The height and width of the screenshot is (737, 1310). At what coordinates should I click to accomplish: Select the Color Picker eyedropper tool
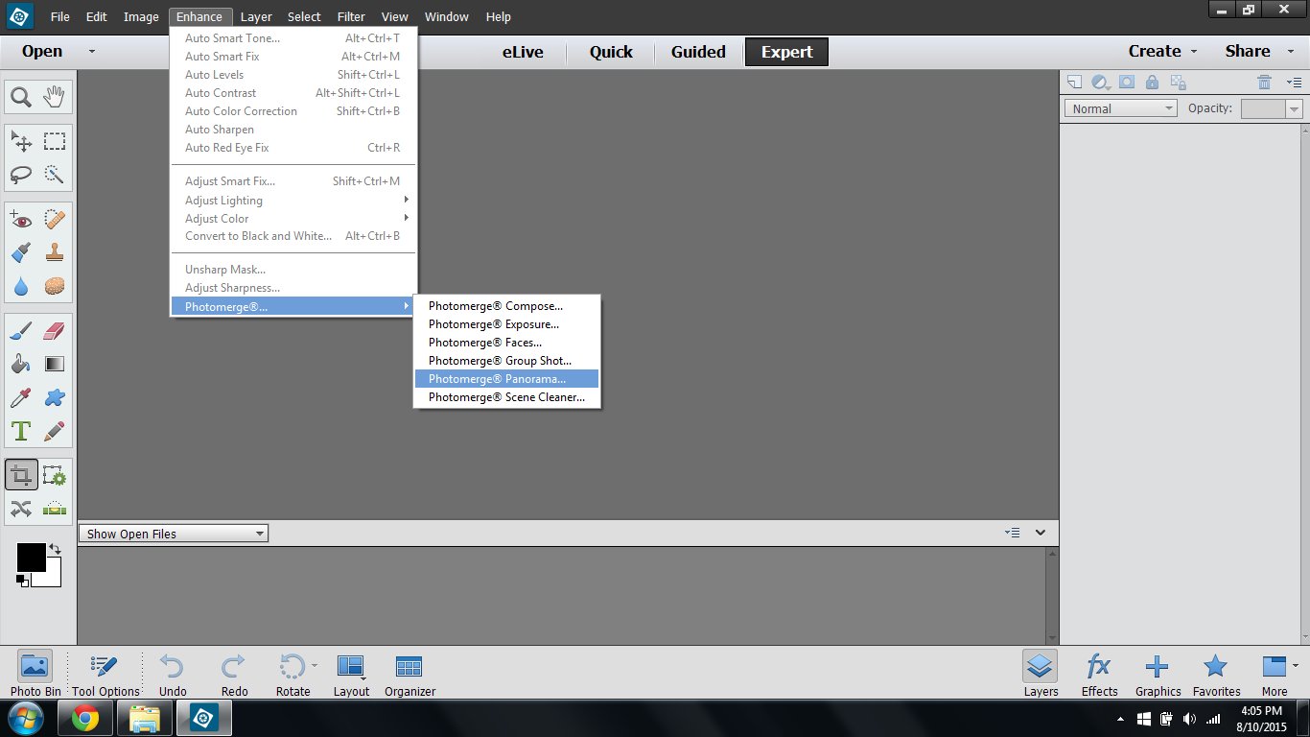coord(21,397)
